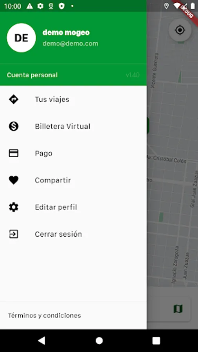Open the DE profile avatar
The image size is (198, 352).
click(22, 38)
